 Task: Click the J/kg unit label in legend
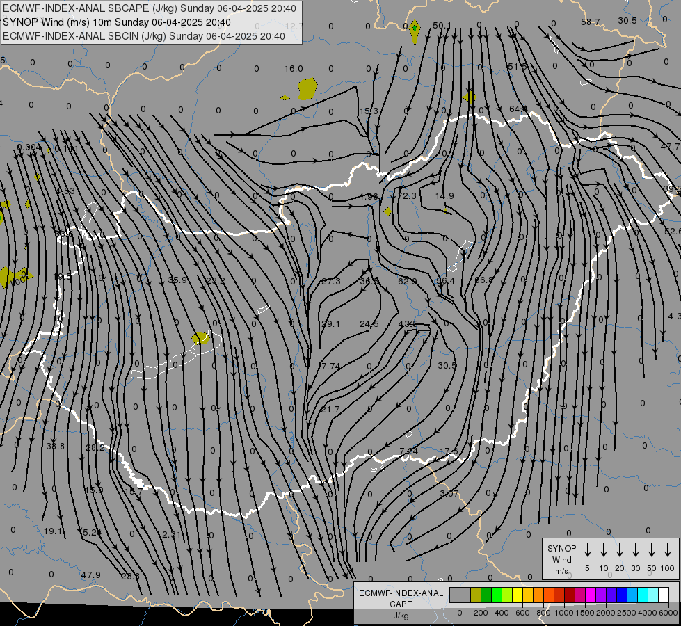tap(401, 616)
